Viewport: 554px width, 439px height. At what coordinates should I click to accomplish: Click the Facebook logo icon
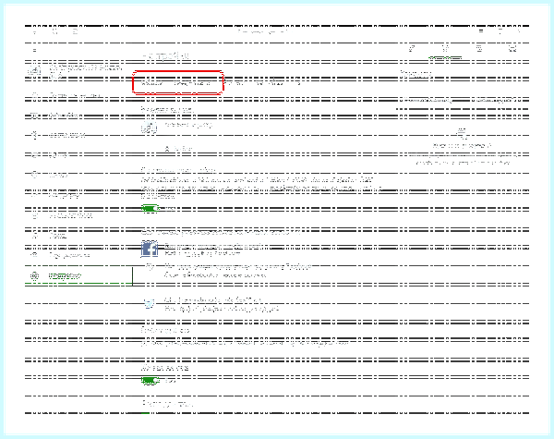(x=150, y=249)
